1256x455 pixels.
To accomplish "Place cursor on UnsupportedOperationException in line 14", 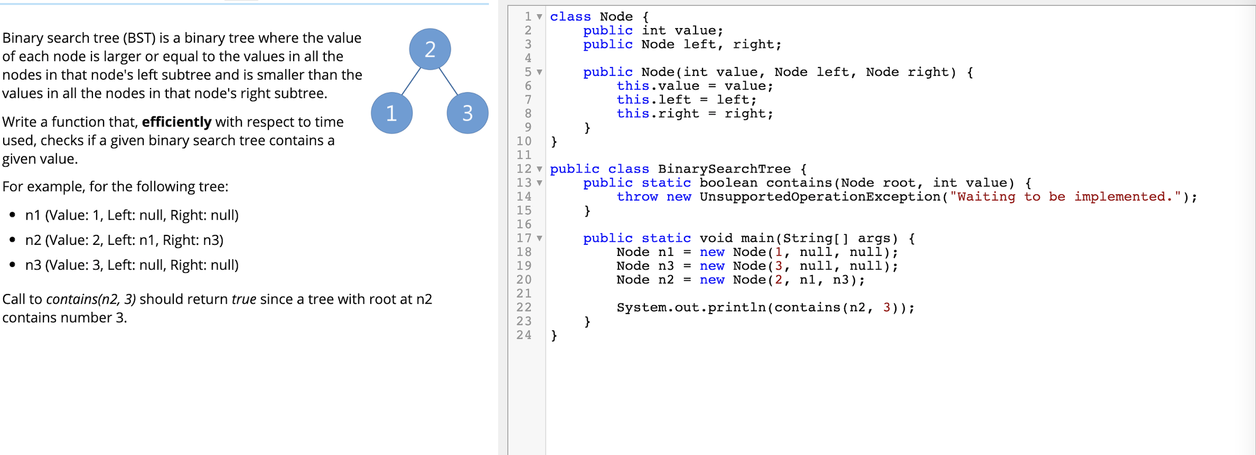I will [820, 197].
